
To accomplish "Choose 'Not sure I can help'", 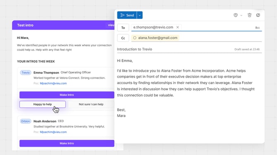I will point(91,104).
